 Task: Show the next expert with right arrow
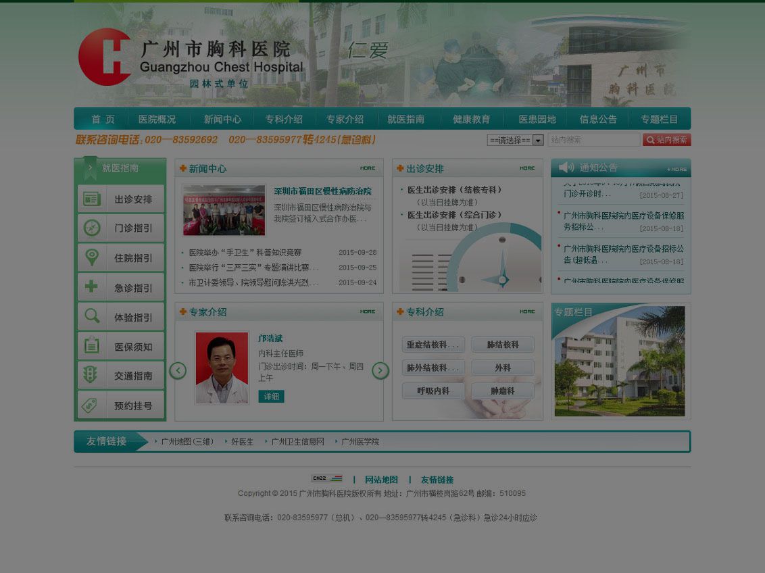(x=380, y=371)
